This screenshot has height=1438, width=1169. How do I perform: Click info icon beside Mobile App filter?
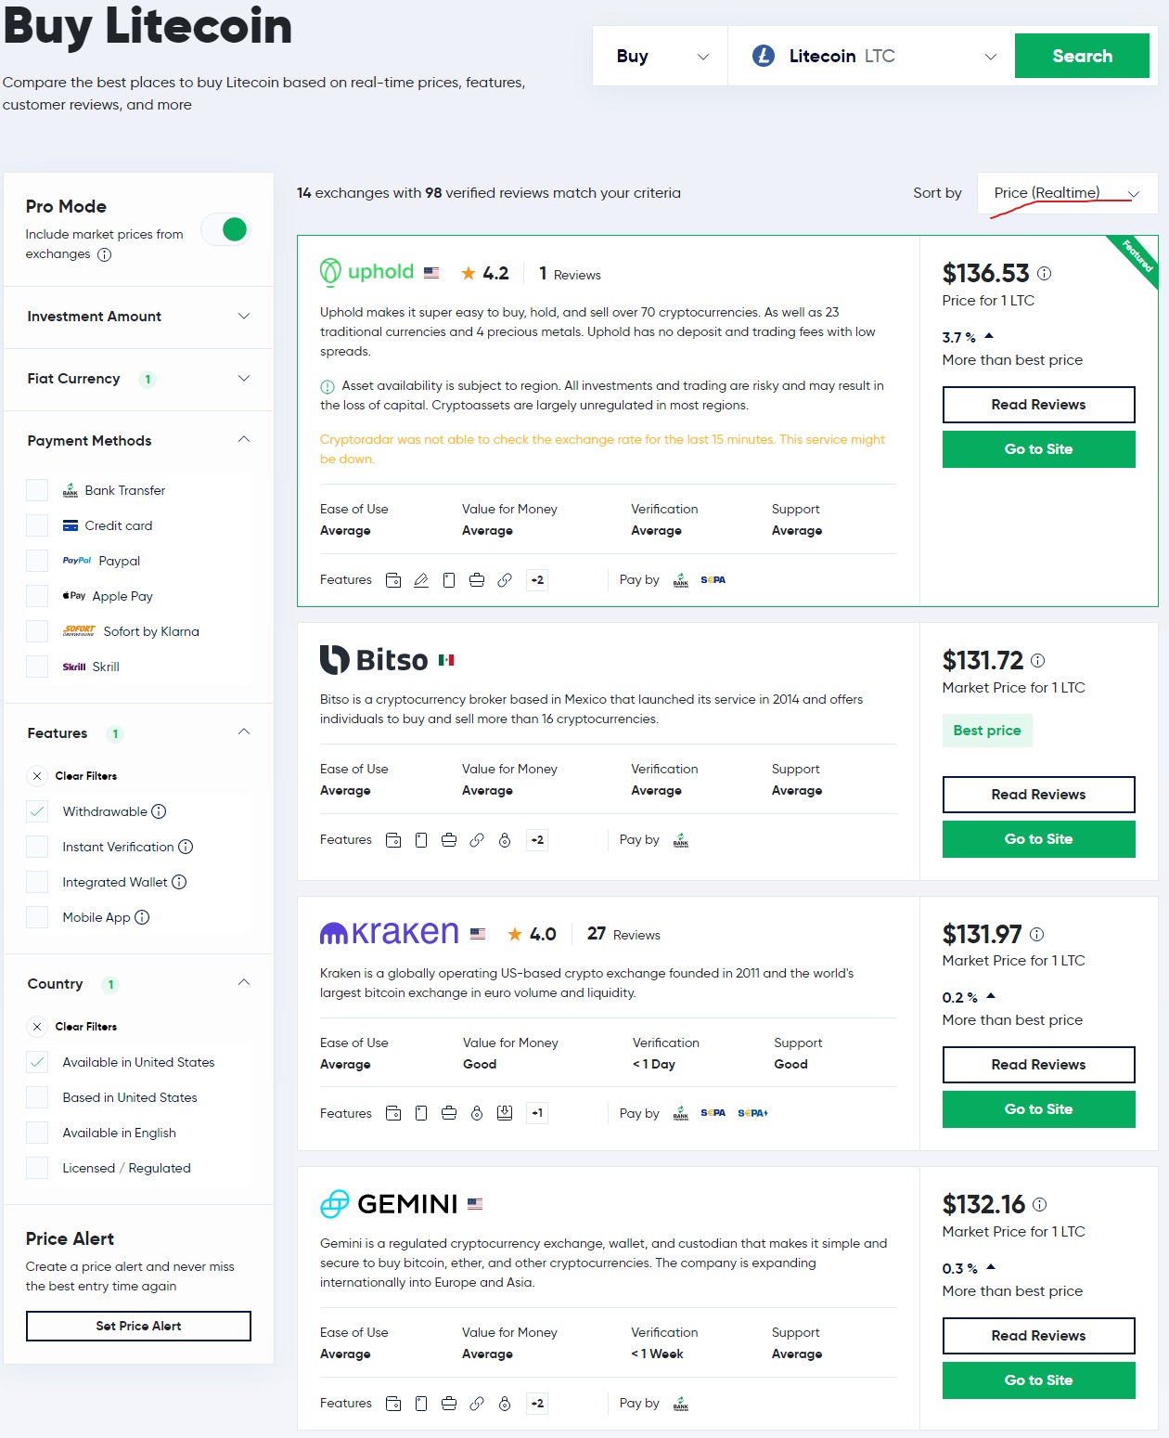click(x=142, y=917)
